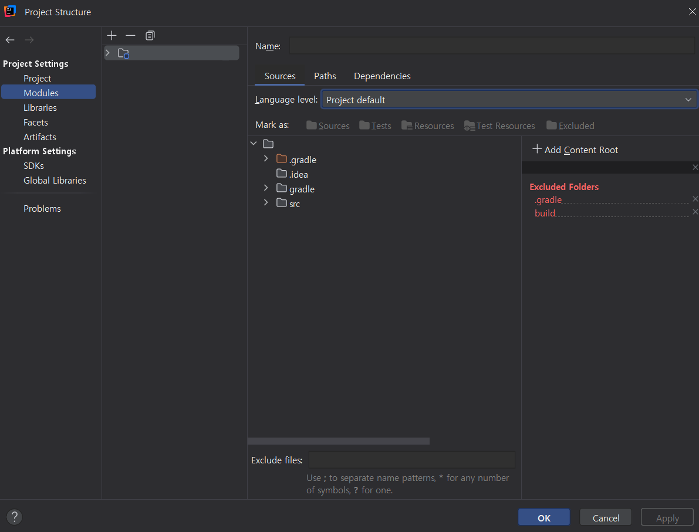Switch to the Dependencies tab
Screen dimensions: 699x532
click(x=382, y=76)
